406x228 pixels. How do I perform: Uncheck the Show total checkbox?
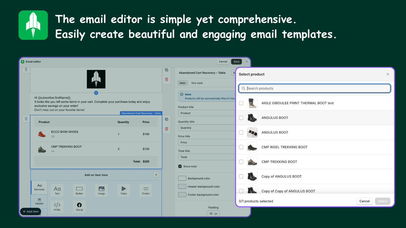click(180, 166)
